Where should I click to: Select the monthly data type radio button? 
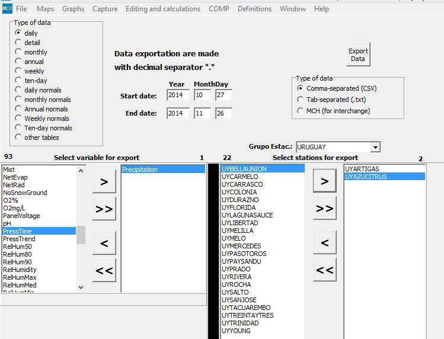[18, 52]
